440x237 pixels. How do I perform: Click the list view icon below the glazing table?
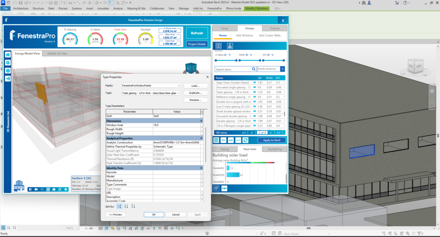tap(216, 140)
